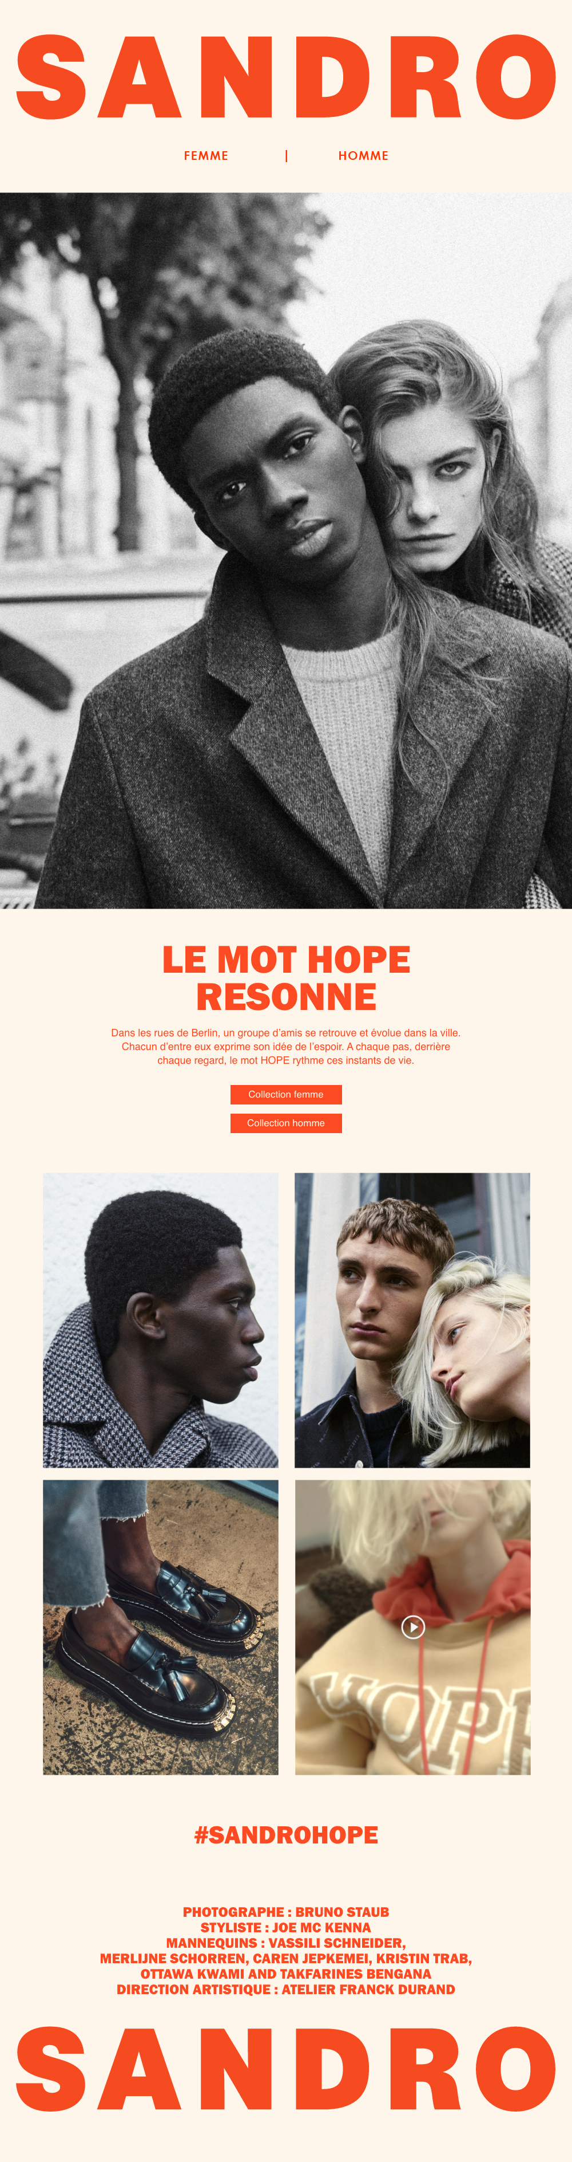The image size is (572, 2162).
Task: Open the black tassel loafers photo
Action: click(x=161, y=1626)
